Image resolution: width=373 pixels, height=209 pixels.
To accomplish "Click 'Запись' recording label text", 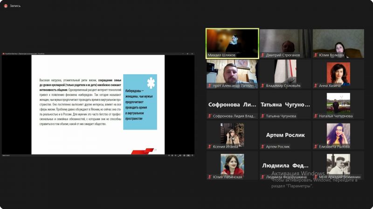I will click(15, 6).
